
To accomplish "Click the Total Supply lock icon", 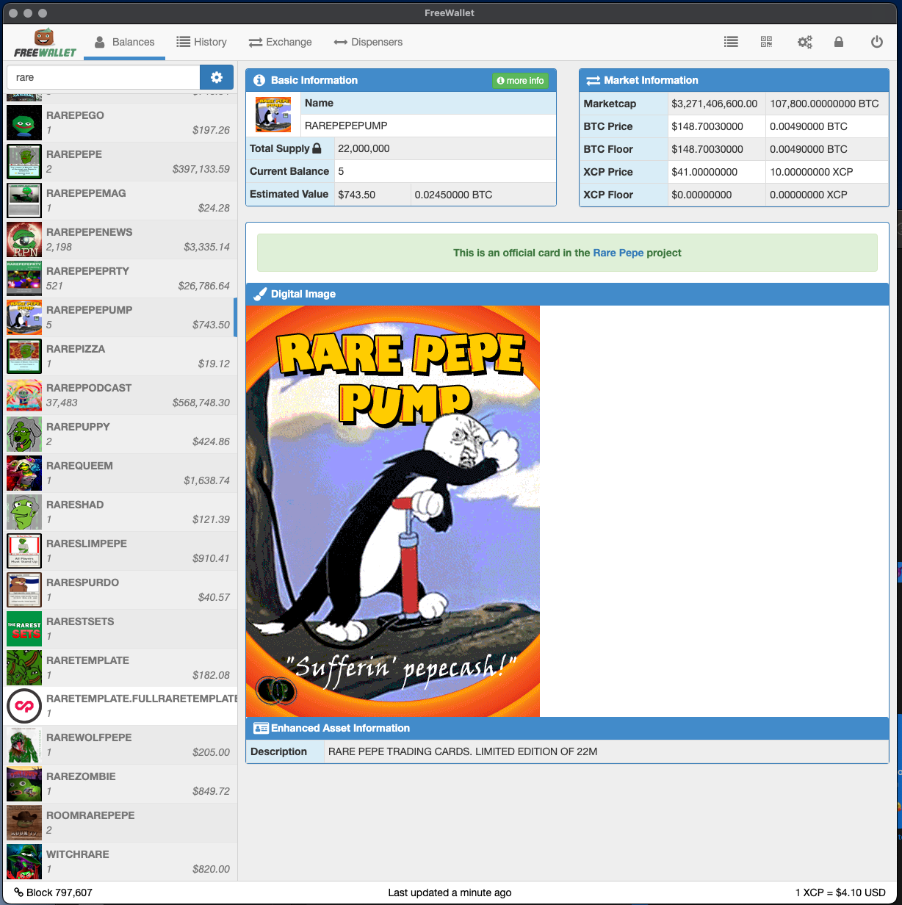I will tap(317, 148).
